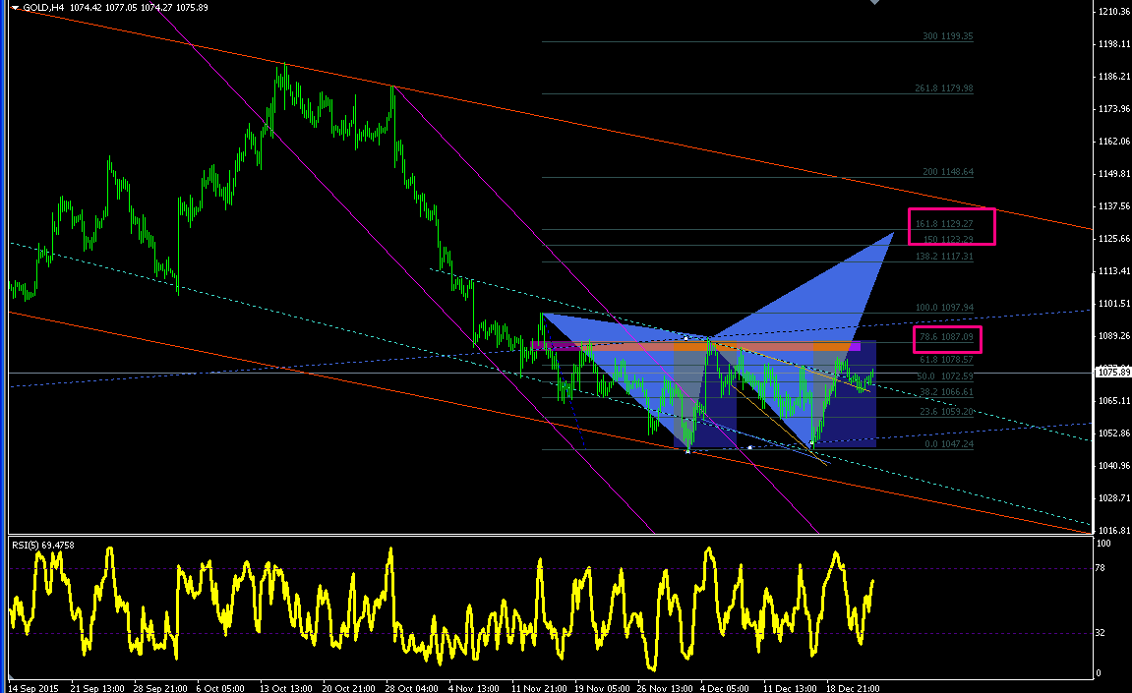Click the time axis label 14 Sep 2015
Image resolution: width=1132 pixels, height=693 pixels.
33,689
